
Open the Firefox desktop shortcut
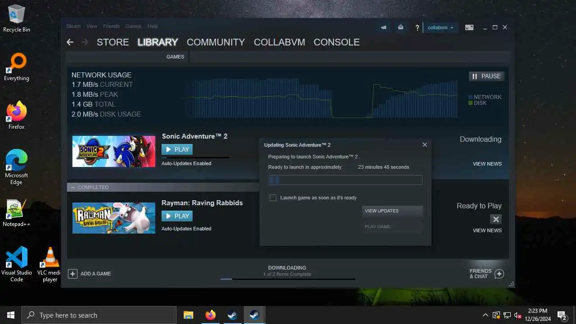17,116
